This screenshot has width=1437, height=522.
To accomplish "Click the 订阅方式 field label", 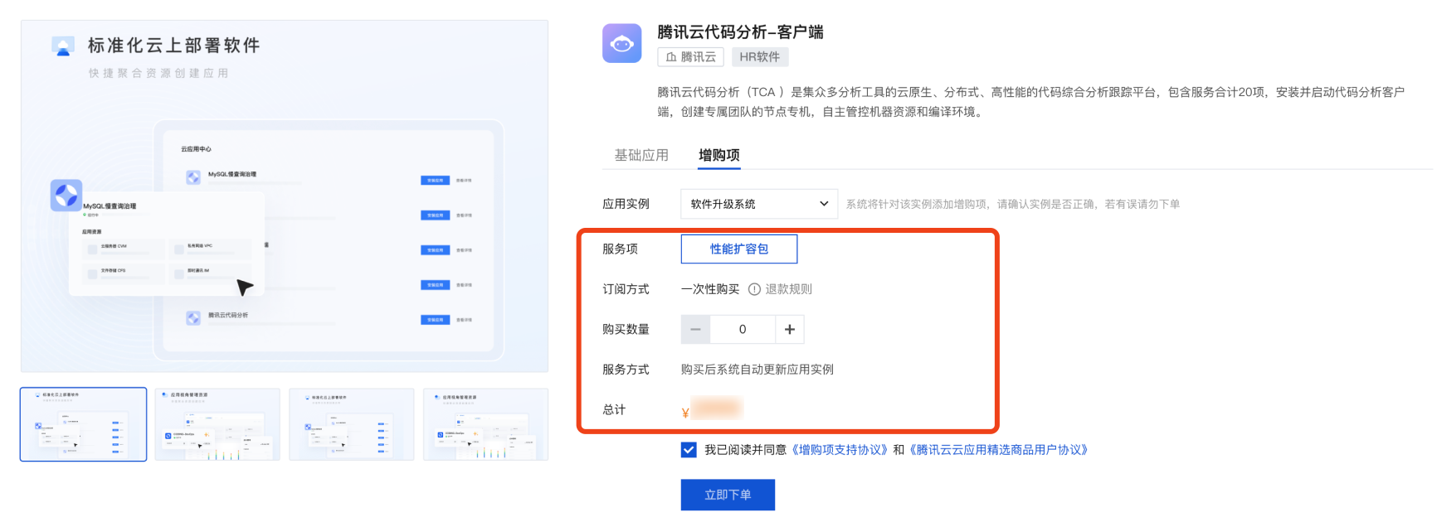I will 626,289.
